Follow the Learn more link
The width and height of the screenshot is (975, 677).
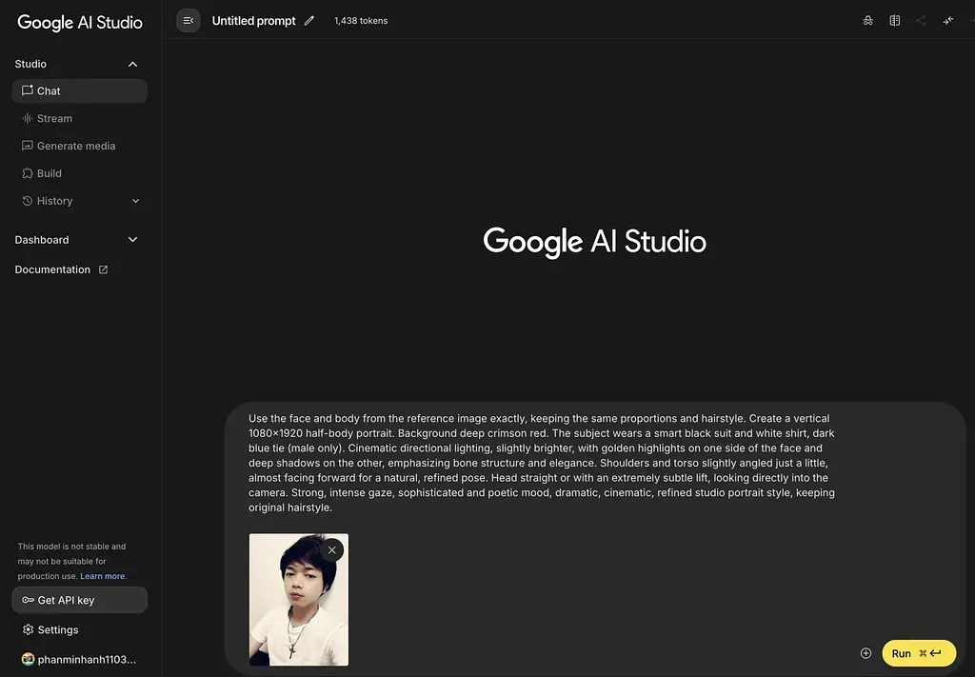[102, 576]
